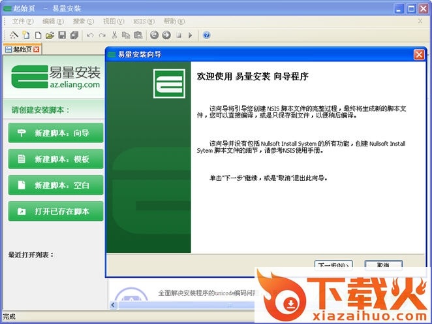Click the scroll left arrow at bottom
Screen dimensions: 432x324
click(113, 305)
